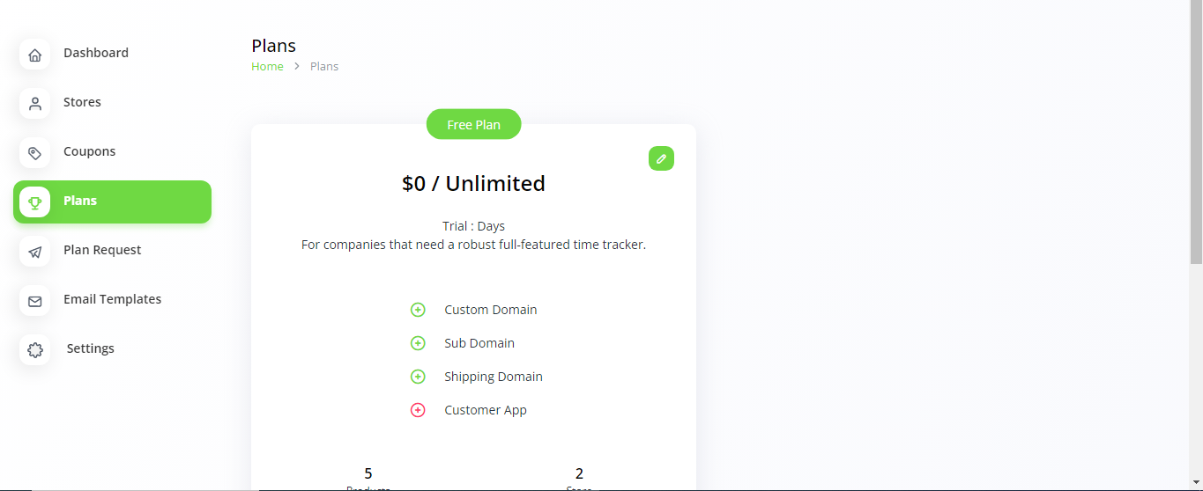This screenshot has height=491, width=1203.
Task: Open the Stores menu item
Action: coord(112,103)
